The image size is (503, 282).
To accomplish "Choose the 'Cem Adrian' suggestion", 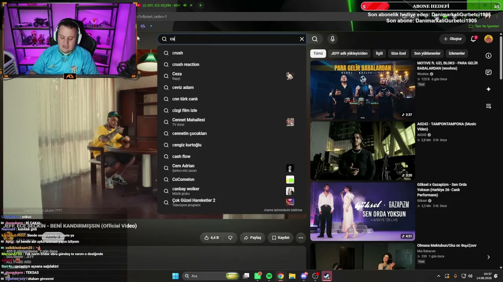I will click(231, 168).
